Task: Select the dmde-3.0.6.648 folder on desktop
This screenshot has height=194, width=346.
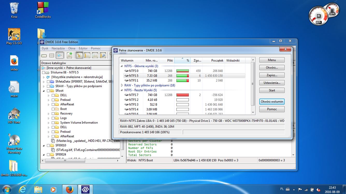Action: 14,168
